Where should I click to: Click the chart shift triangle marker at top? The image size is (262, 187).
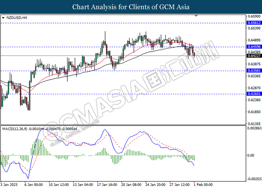(196, 16)
